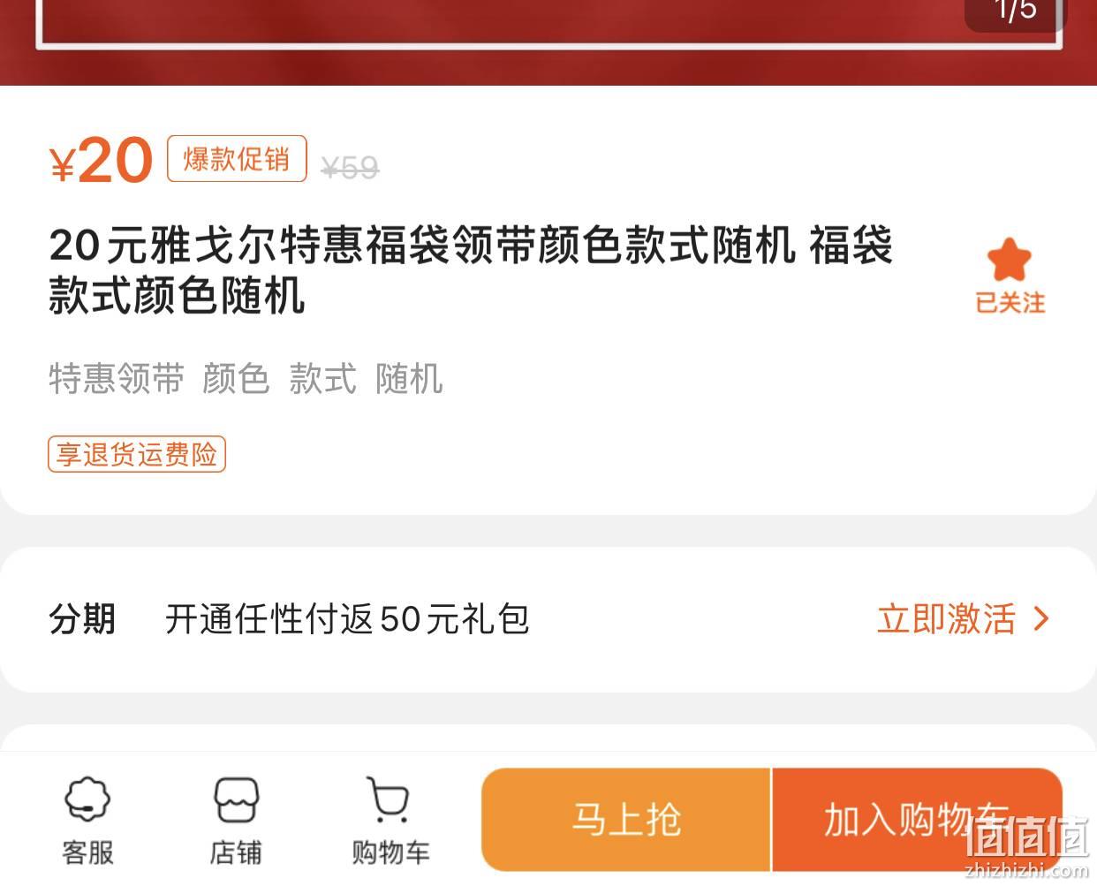Open the 店铺 store icon
Screen dimensions: 1097x886
coord(236,820)
